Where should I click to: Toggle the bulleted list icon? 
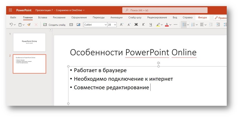point(184,25)
